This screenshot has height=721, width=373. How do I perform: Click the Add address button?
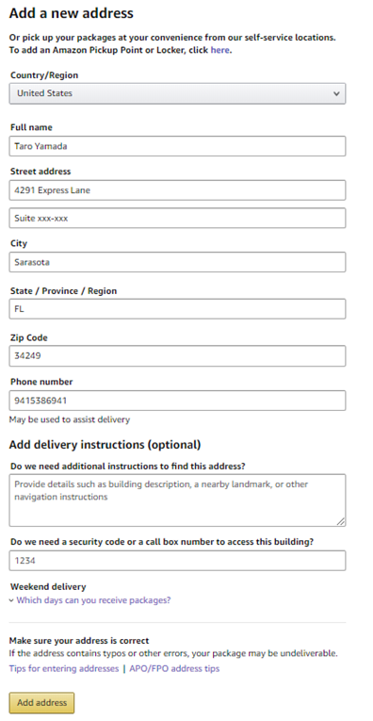[41, 702]
